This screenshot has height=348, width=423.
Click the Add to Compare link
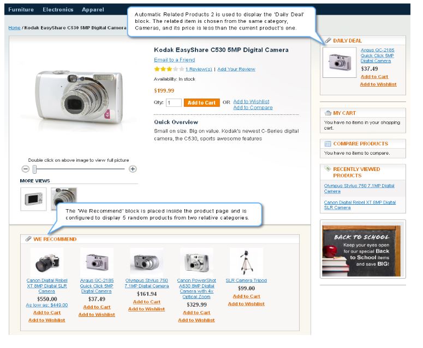click(x=253, y=107)
